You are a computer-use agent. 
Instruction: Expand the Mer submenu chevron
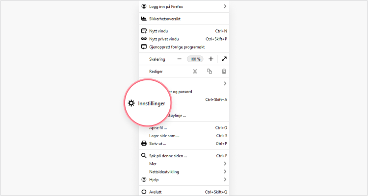tap(225, 164)
